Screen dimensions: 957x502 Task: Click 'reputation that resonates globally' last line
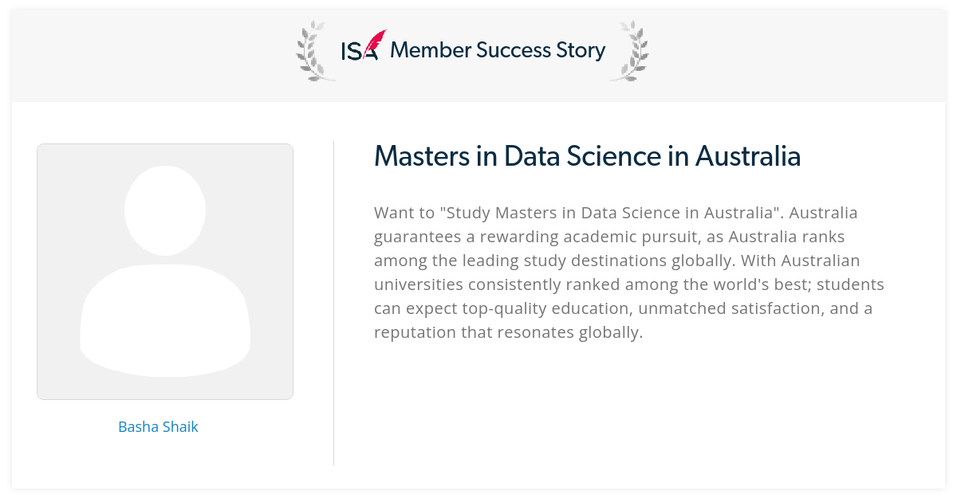(x=508, y=331)
